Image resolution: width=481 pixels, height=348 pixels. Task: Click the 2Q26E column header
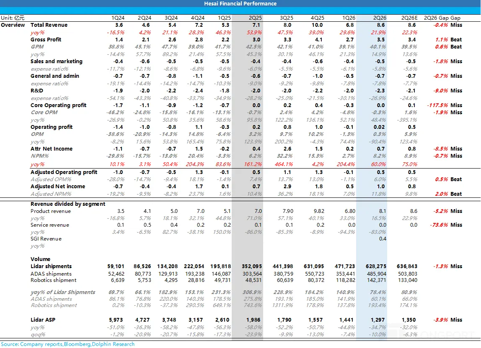[409, 18]
